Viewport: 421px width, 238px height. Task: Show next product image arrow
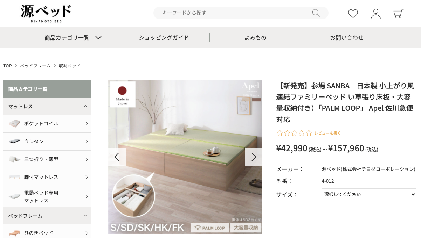pos(254,157)
